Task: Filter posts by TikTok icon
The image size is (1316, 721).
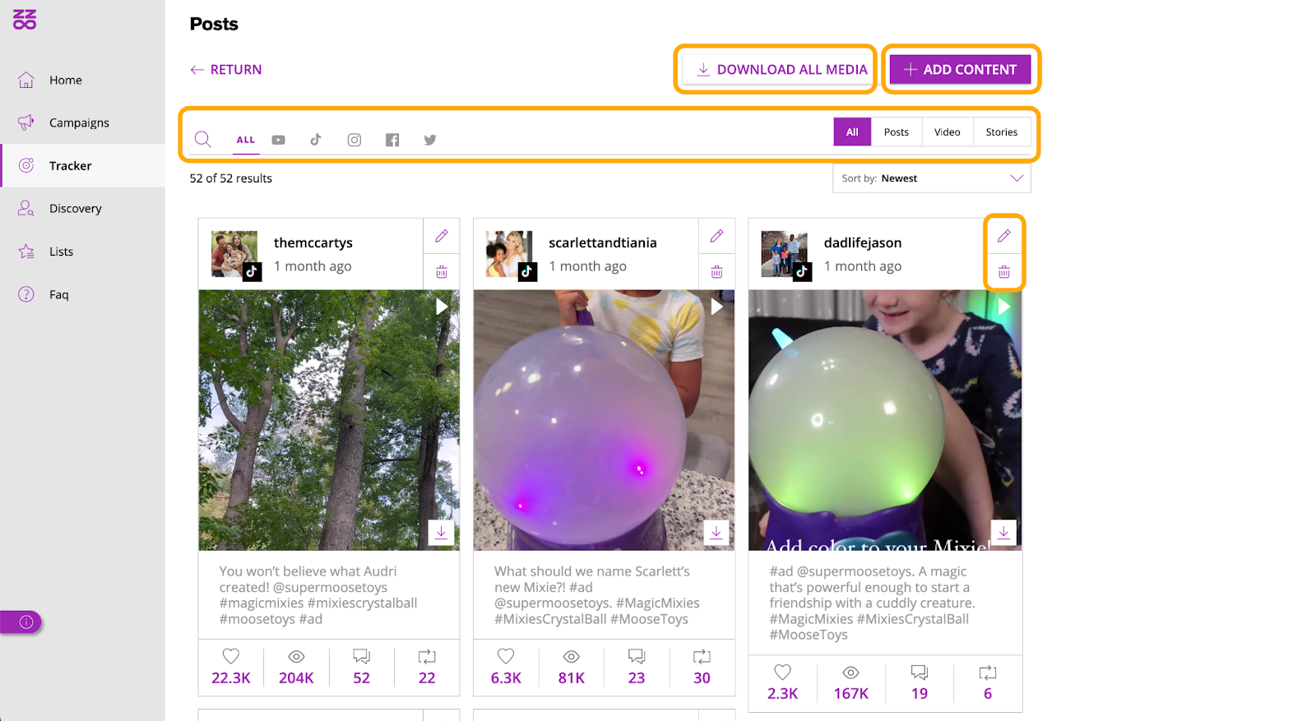Action: (316, 140)
